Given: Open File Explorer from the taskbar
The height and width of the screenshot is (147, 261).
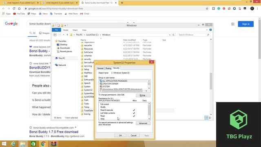Looking at the screenshot, I should (23, 144).
